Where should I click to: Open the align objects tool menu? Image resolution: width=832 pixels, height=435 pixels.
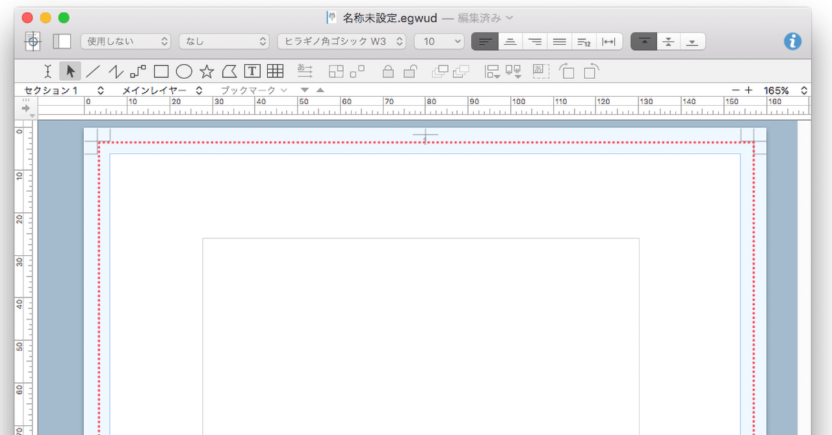(493, 71)
